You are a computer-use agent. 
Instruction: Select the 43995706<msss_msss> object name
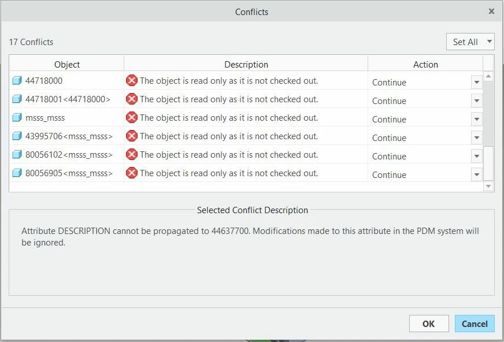tap(69, 136)
